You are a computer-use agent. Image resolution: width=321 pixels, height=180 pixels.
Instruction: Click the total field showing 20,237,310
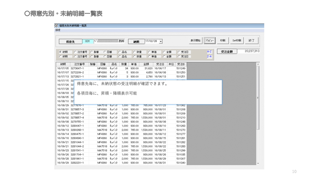pos(248,51)
